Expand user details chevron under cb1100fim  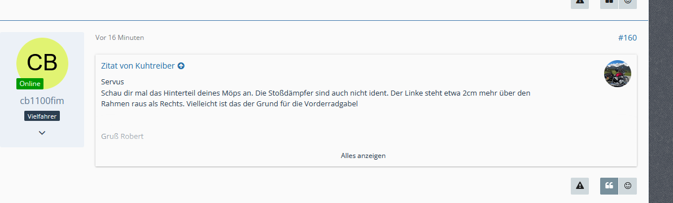point(42,133)
